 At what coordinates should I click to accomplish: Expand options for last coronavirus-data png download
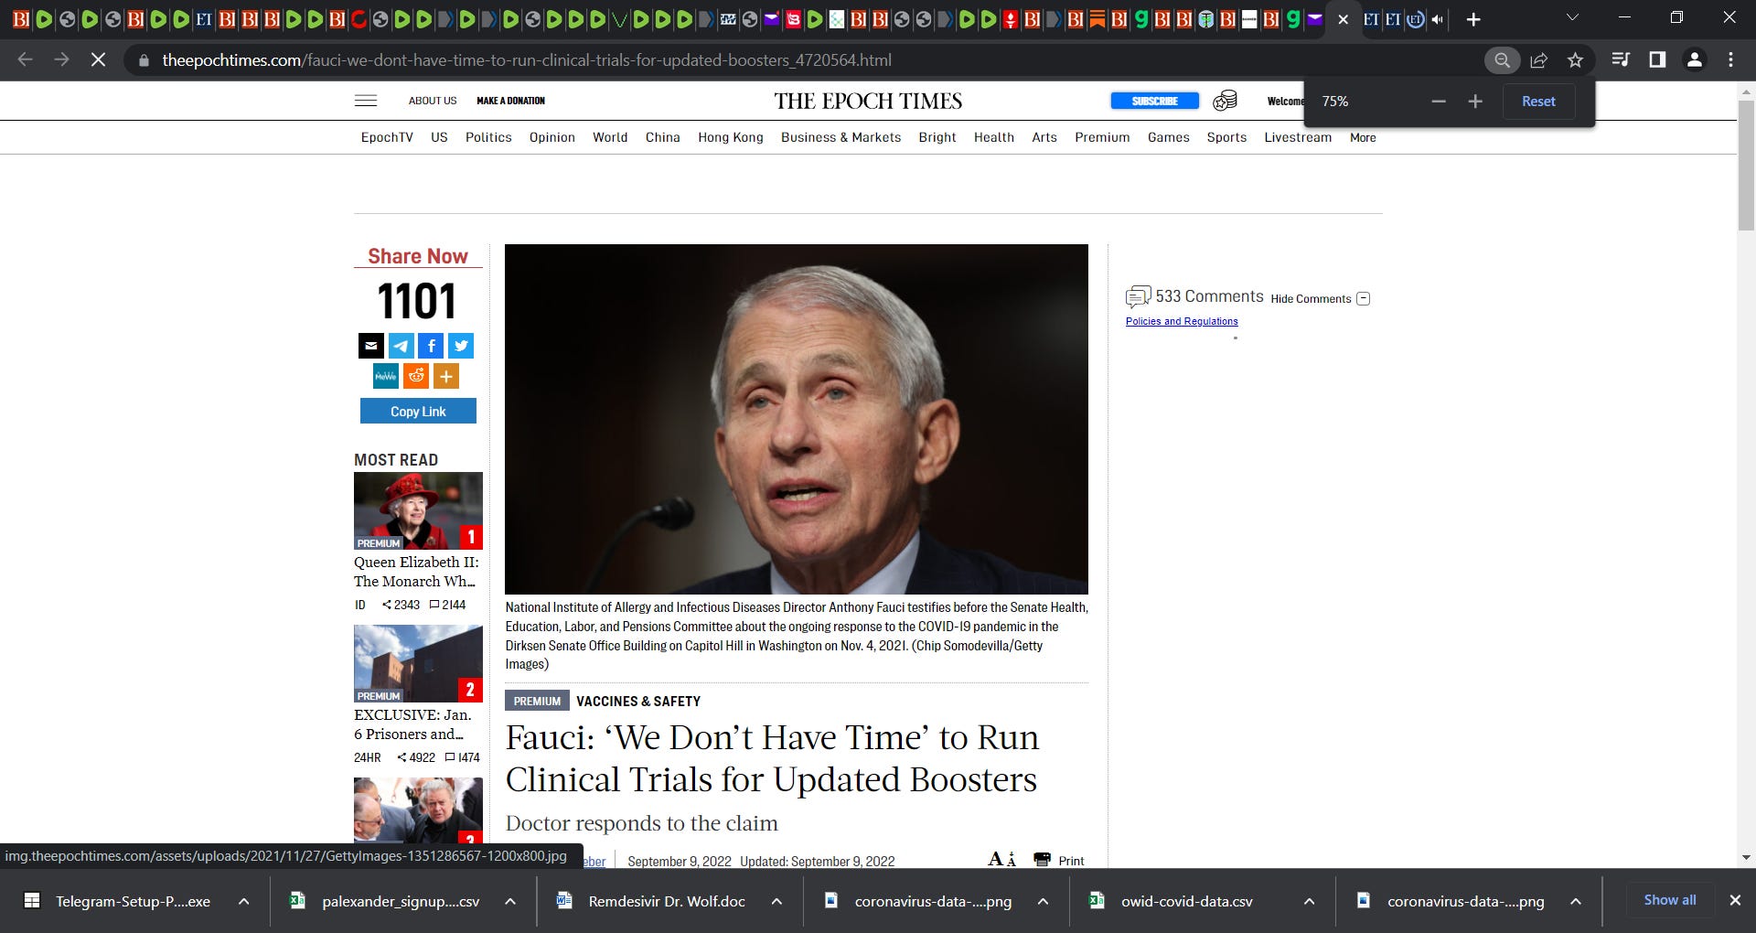[x=1576, y=901]
